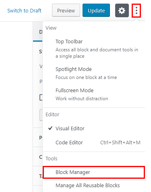
Task: Select the Visual Editor option
Action: coord(94,128)
